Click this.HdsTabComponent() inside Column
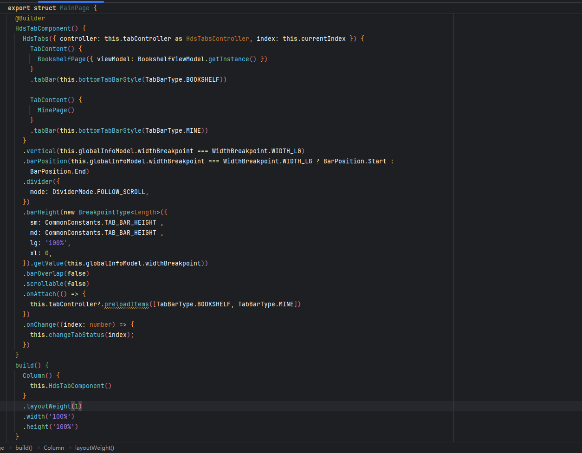Viewport: 582px width, 453px height. [x=71, y=386]
